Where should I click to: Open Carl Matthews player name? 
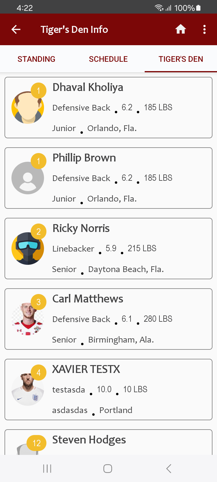[x=88, y=299]
